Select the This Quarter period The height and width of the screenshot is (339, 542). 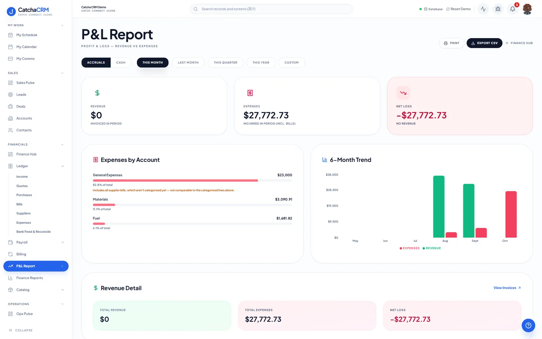coord(225,63)
